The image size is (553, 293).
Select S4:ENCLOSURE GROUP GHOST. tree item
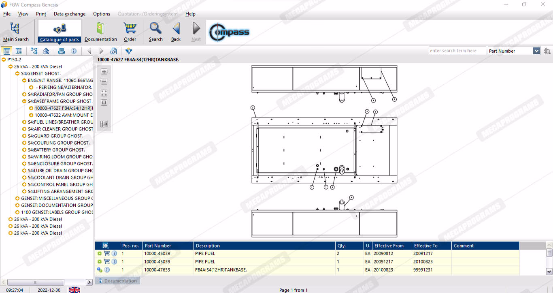60,164
